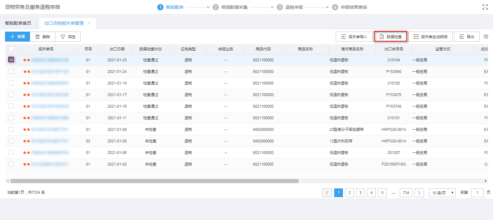Click 报关单生成明细 button
Image resolution: width=493 pixels, height=220 pixels.
pyautogui.click(x=430, y=37)
